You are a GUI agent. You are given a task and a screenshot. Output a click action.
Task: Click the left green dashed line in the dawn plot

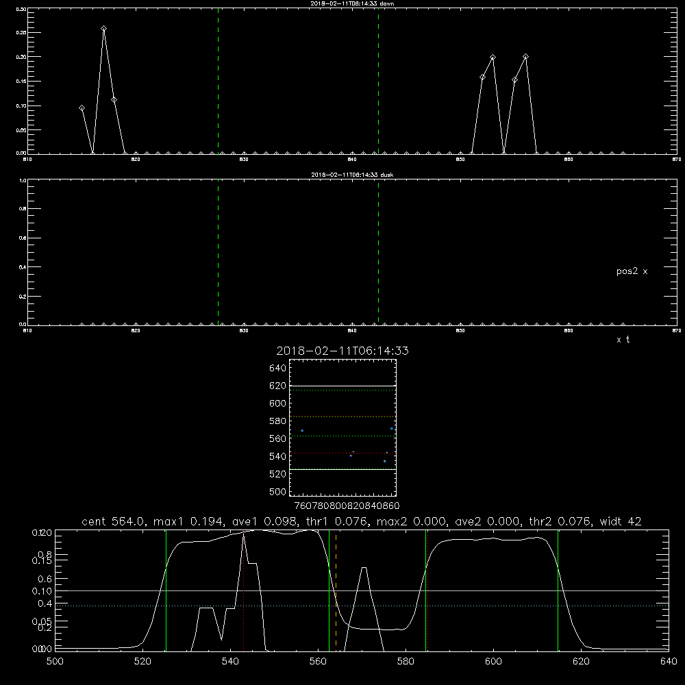(x=218, y=81)
